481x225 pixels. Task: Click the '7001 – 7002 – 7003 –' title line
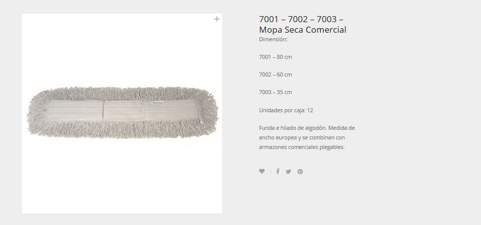click(301, 19)
